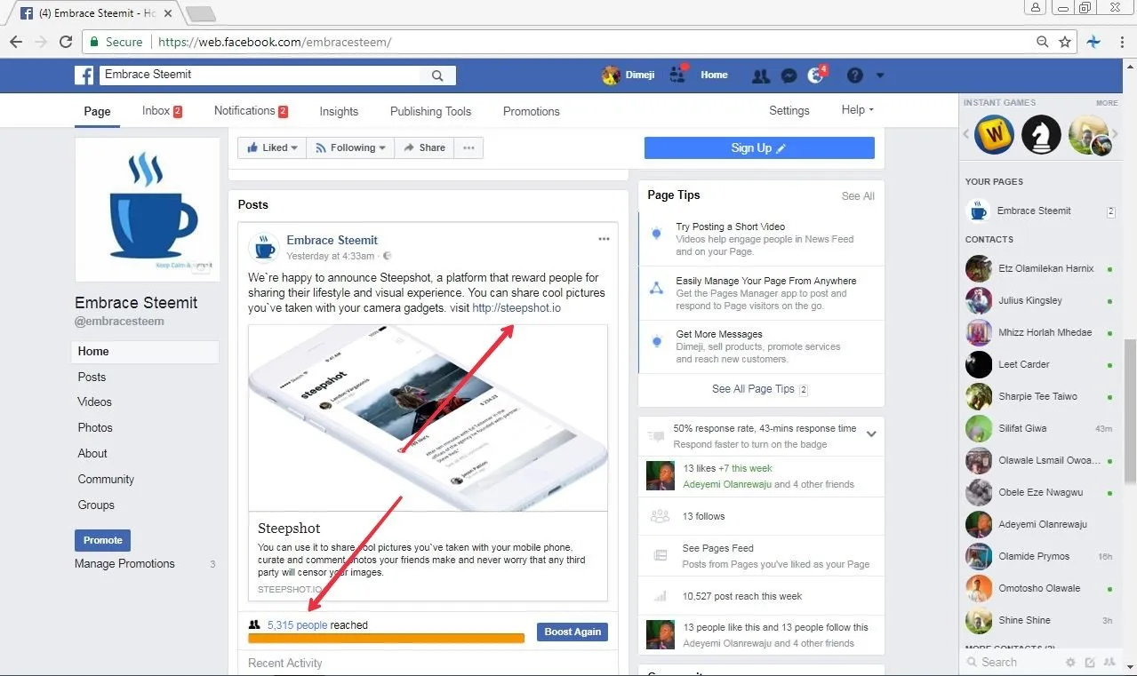The height and width of the screenshot is (676, 1137).
Task: Click the Boost Again button
Action: pos(573,632)
